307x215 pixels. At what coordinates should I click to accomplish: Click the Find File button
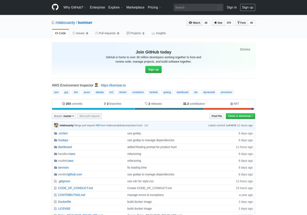[217, 116]
